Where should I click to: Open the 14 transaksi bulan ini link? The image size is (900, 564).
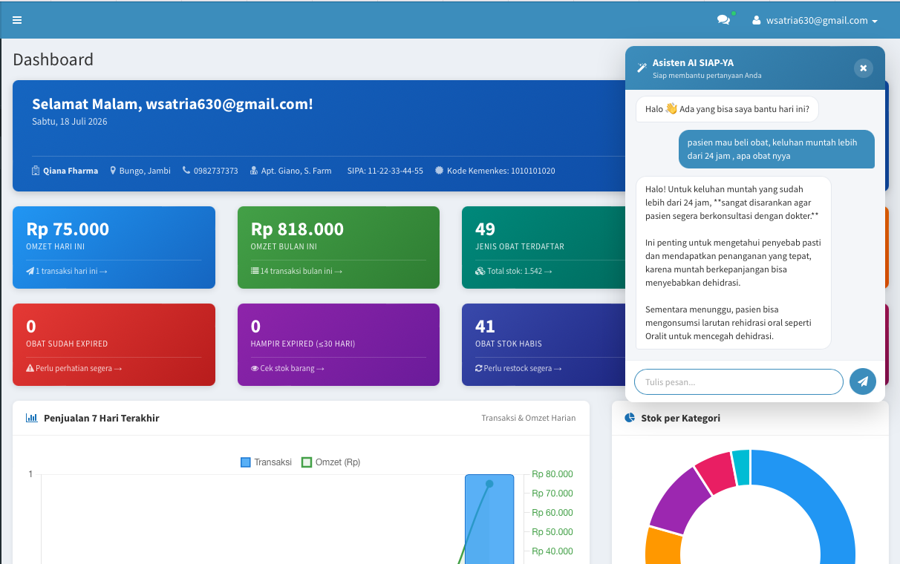(x=296, y=271)
